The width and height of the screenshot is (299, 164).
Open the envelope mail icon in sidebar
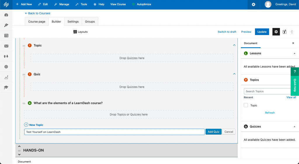coord(6,46)
